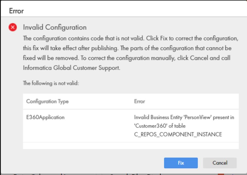
Task: Dismiss the dialog with Cancel
Action: [220, 163]
